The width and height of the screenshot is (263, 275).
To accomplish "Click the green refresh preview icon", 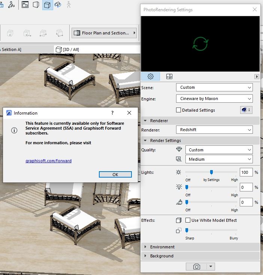I will click(x=200, y=43).
